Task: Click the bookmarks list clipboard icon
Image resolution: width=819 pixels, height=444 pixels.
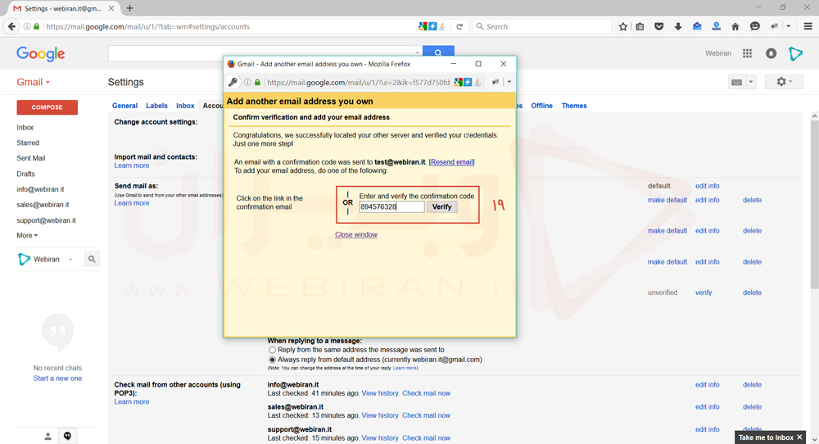Action: pos(640,27)
